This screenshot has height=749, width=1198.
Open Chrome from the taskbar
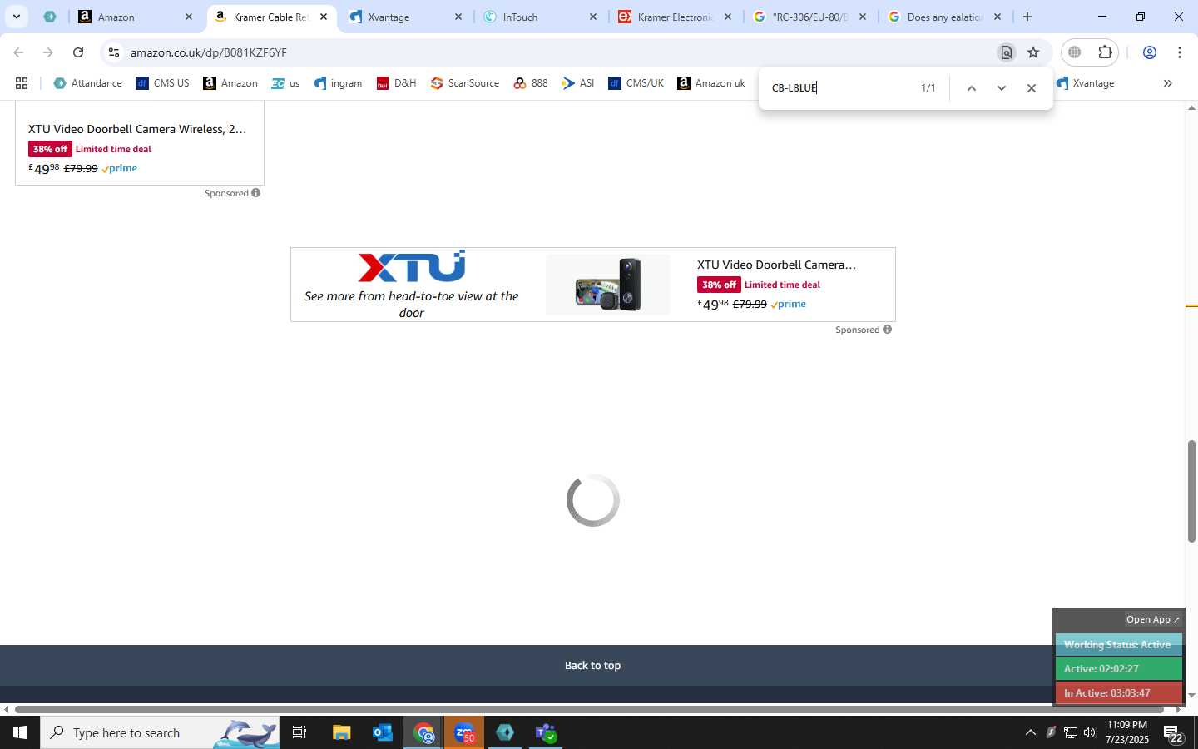pyautogui.click(x=424, y=732)
